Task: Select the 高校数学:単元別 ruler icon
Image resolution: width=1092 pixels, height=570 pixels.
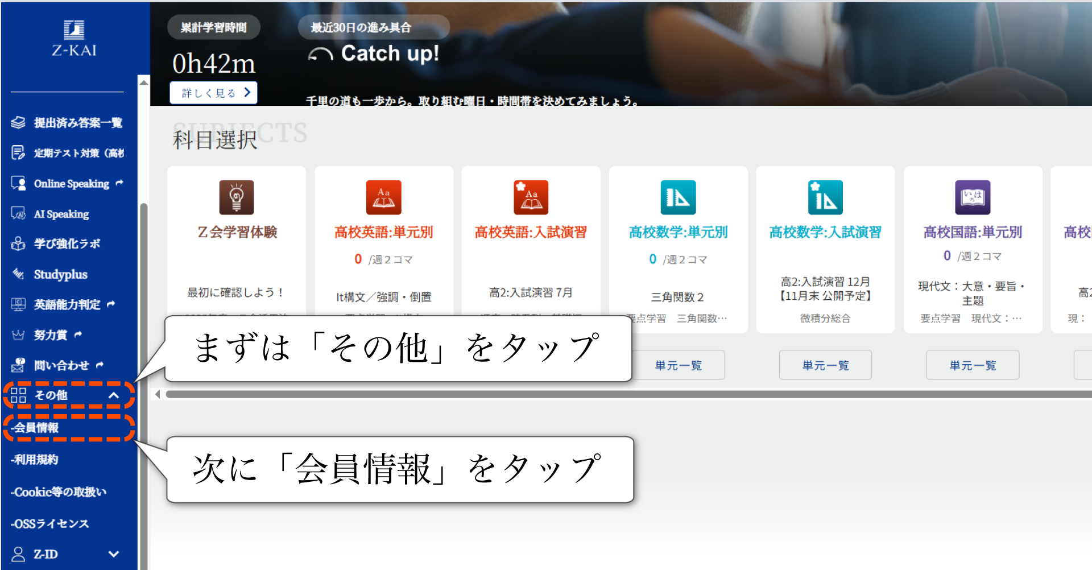Action: (678, 197)
